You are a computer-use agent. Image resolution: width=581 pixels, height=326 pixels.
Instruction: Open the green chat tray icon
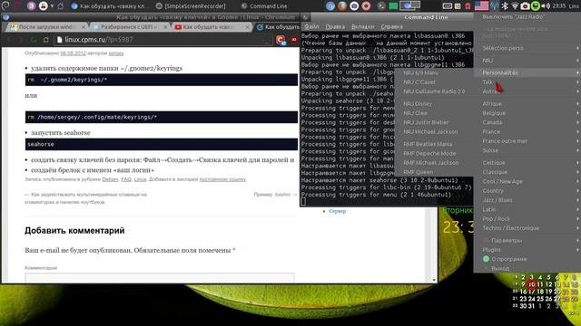536,5
